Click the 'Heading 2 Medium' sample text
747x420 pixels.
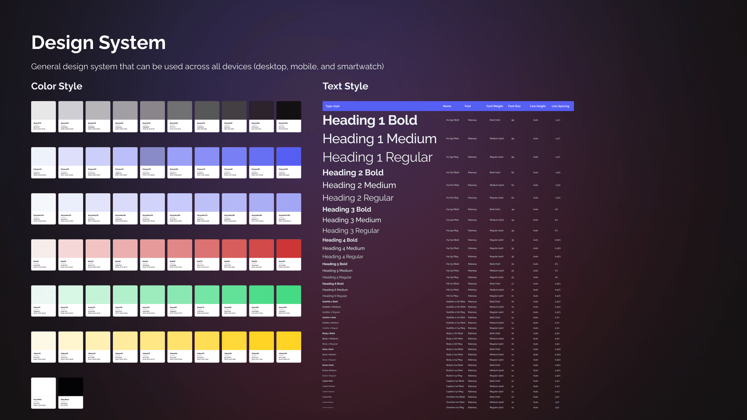(359, 185)
